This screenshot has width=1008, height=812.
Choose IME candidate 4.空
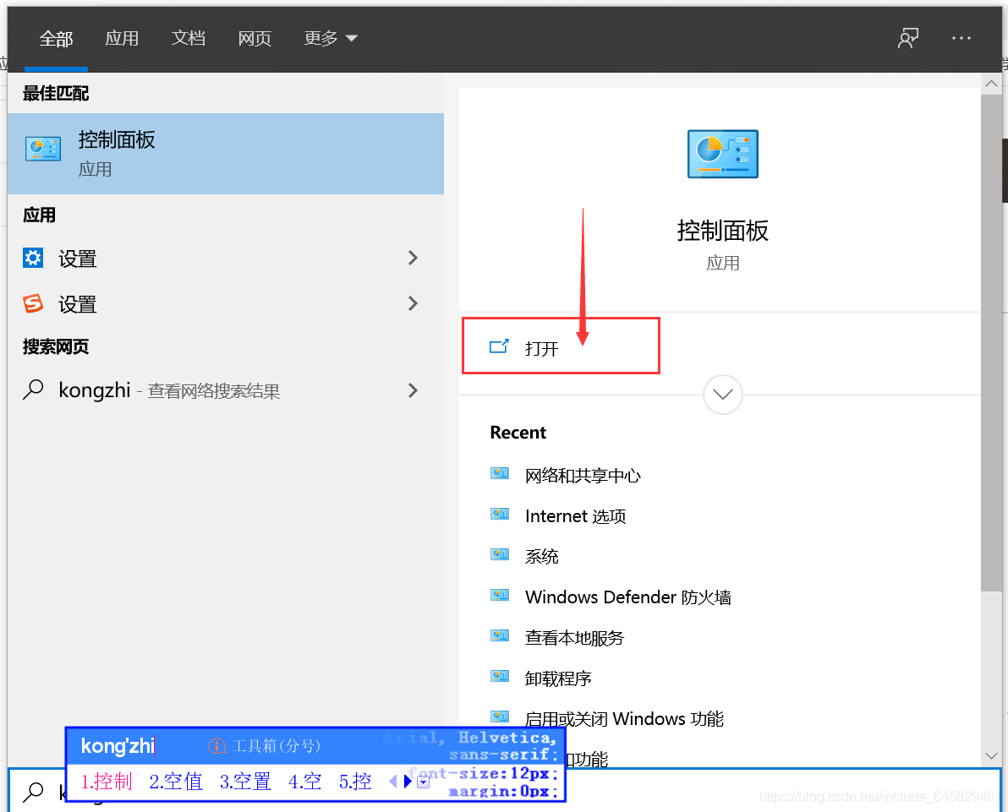pyautogui.click(x=304, y=782)
